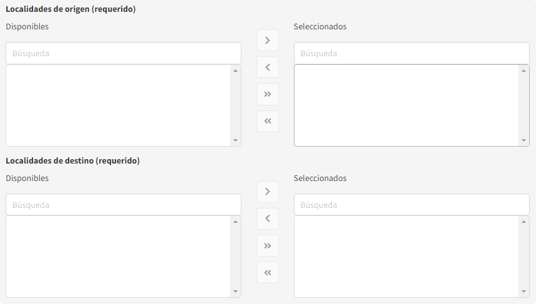The image size is (536, 304).
Task: Click inside the available origin localities list
Action: click(x=119, y=105)
